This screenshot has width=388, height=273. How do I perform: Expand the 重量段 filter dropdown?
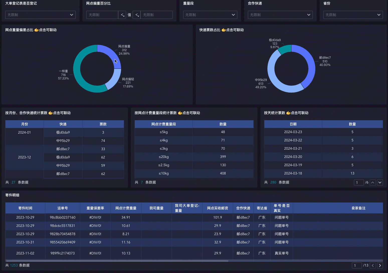pos(210,15)
